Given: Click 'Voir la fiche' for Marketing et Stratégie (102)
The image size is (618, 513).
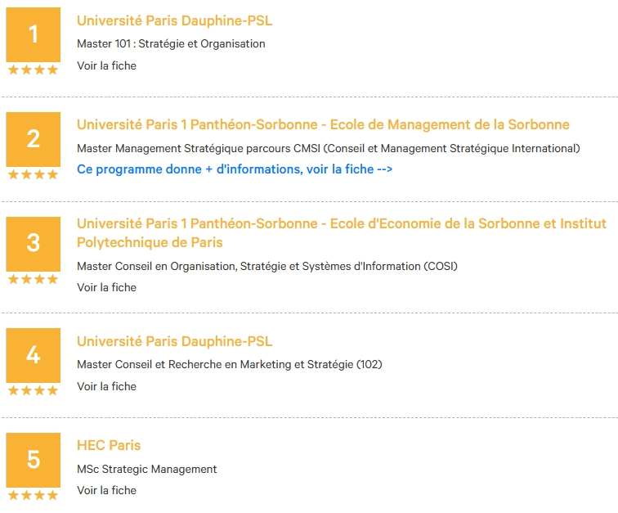Looking at the screenshot, I should 106,386.
